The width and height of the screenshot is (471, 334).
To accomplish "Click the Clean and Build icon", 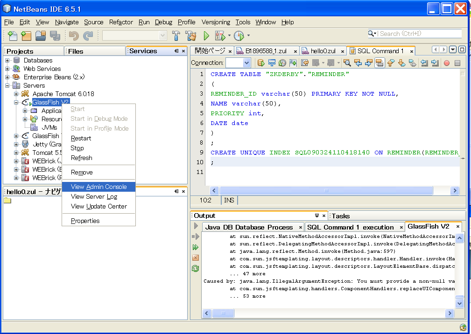I will [191, 36].
